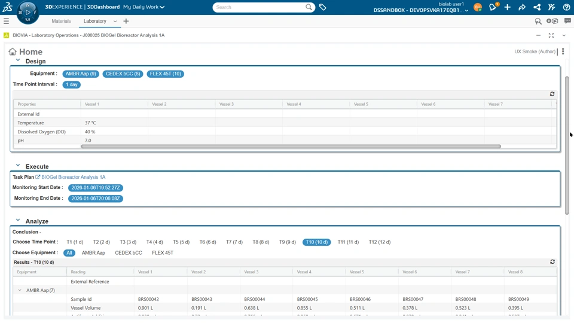
Task: Click the 1 day interval chip
Action: coord(71,84)
